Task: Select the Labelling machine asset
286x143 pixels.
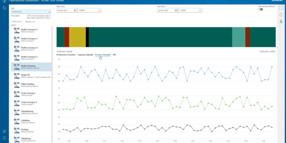Action: click(31, 121)
